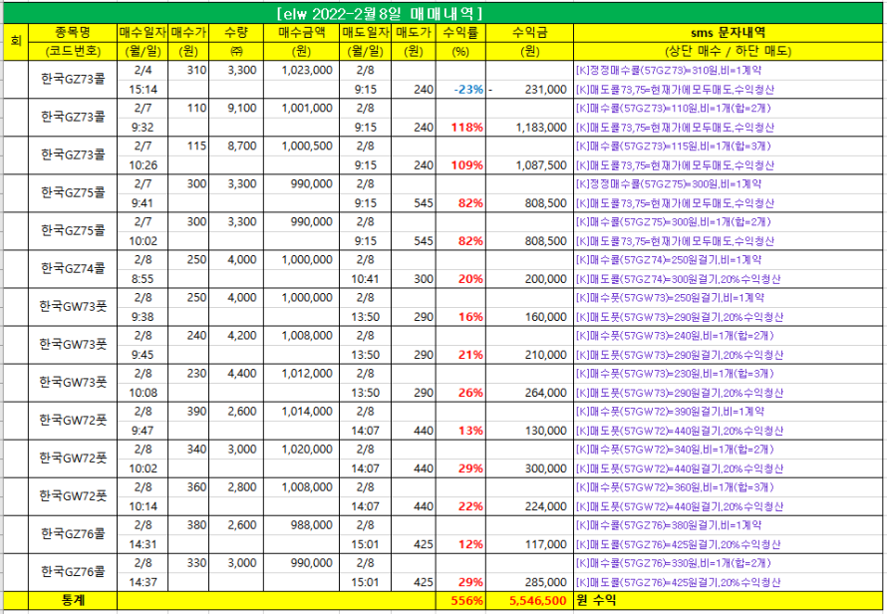Click SMS text '[K]정정매수콜(57GZ73)=310원,비=1계약'
Viewport: 887px width, 614px height.
[x=669, y=70]
